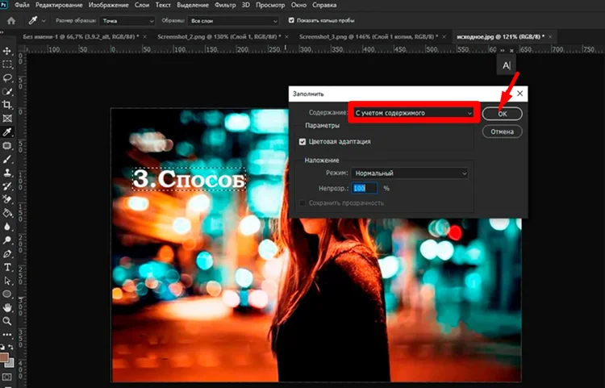Select the Quick Selection tool
This screenshot has height=388, width=605.
coord(7,91)
